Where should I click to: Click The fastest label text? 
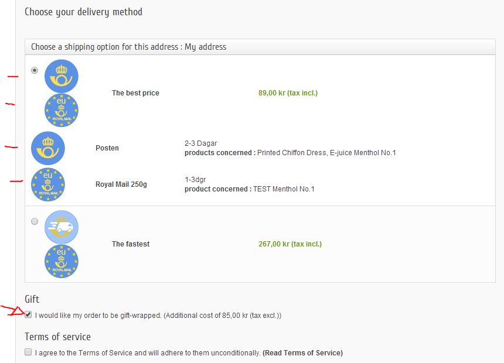point(131,244)
